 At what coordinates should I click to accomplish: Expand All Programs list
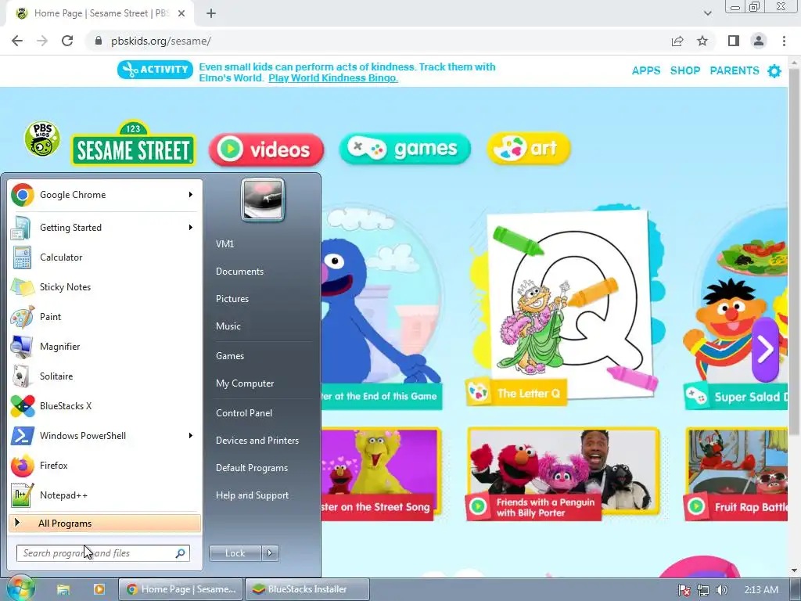105,524
